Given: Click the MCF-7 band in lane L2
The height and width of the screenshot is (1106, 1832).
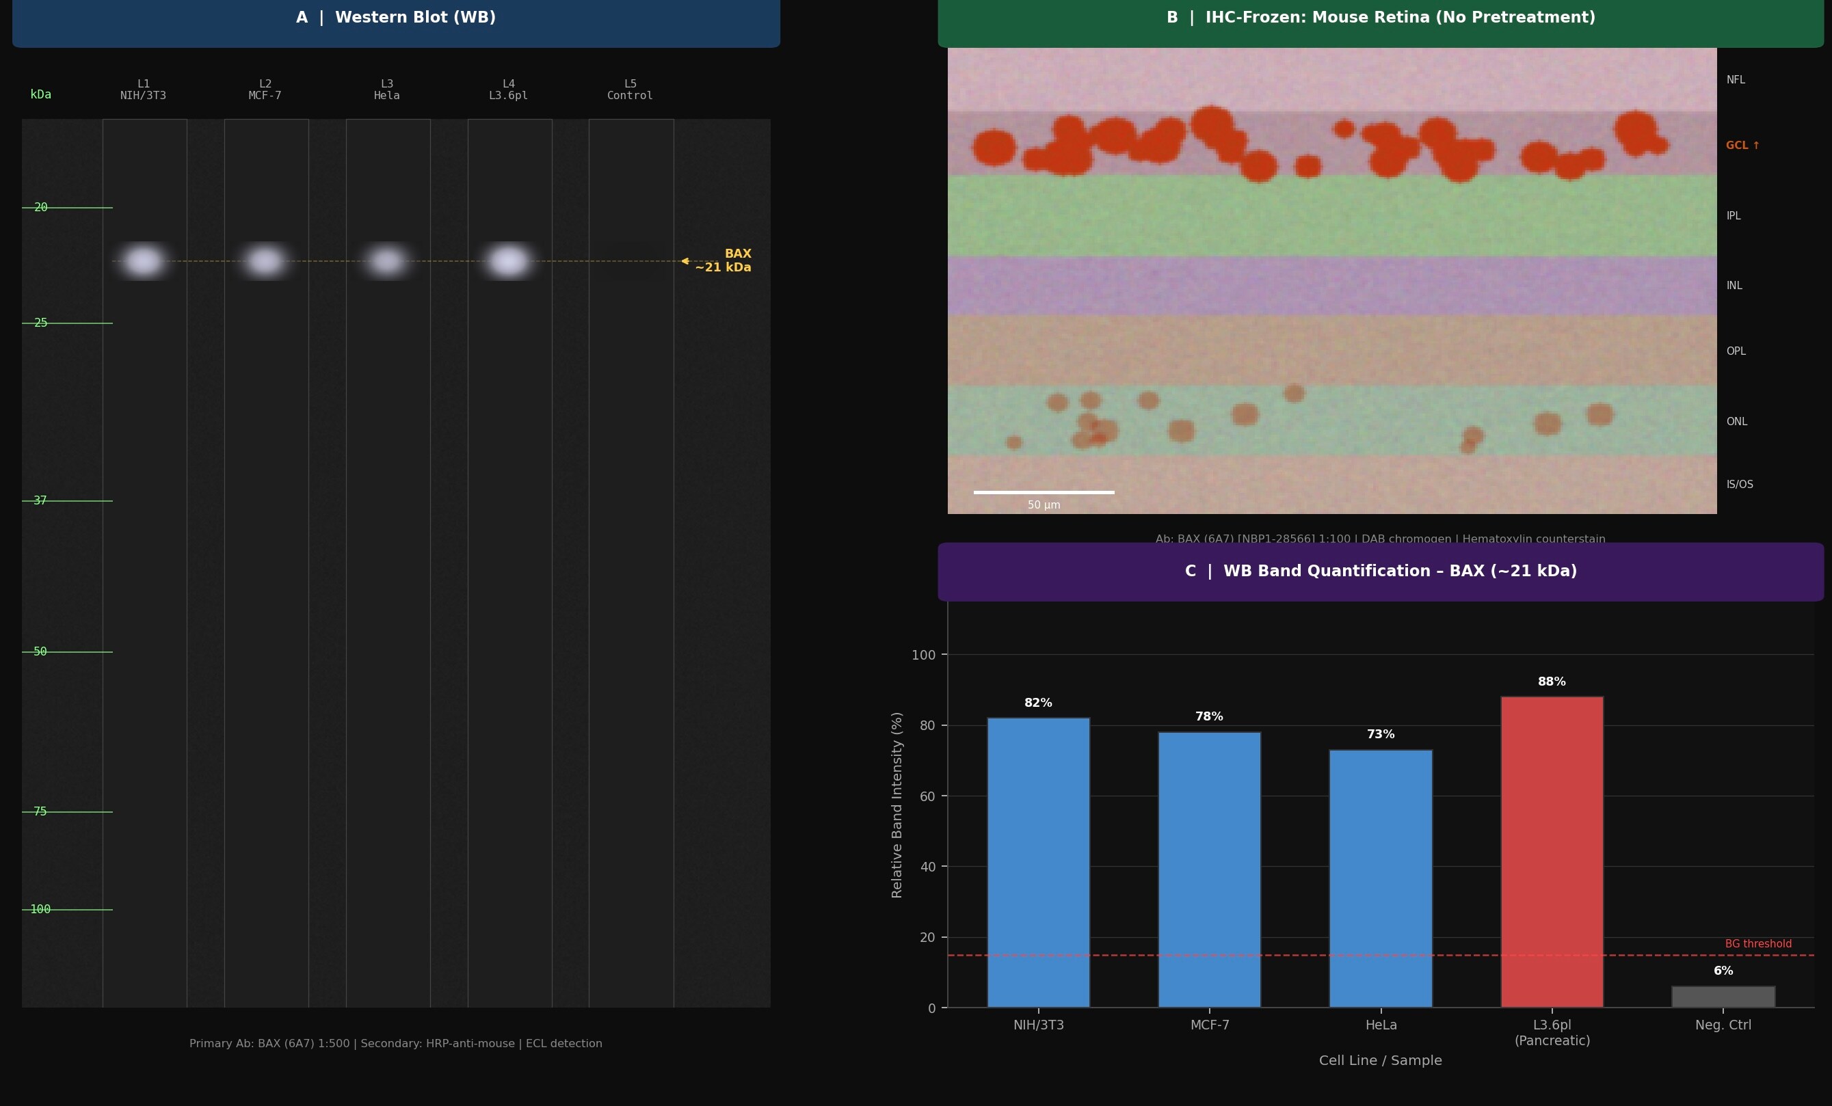Looking at the screenshot, I should [x=265, y=261].
